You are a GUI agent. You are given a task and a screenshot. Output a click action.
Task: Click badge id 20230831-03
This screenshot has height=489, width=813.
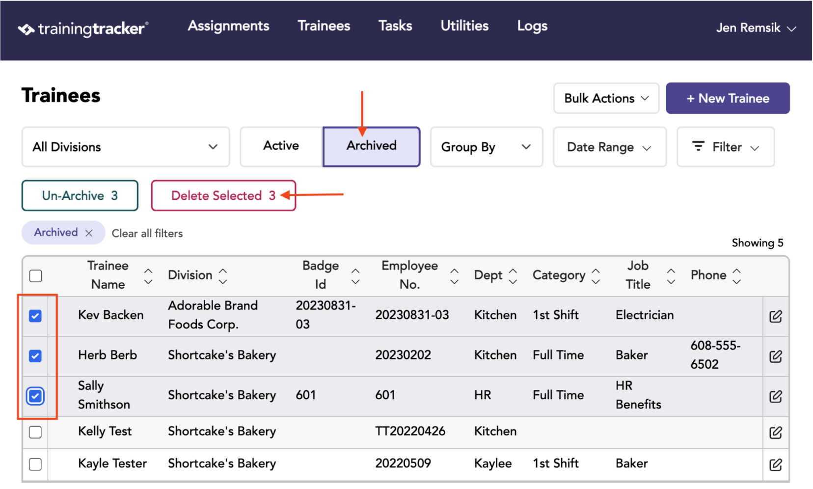pyautogui.click(x=325, y=315)
